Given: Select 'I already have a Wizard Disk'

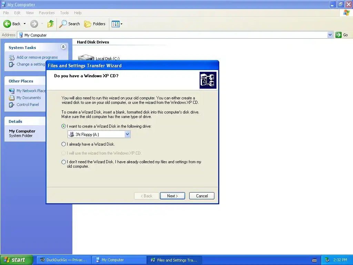Looking at the screenshot, I should point(63,144).
